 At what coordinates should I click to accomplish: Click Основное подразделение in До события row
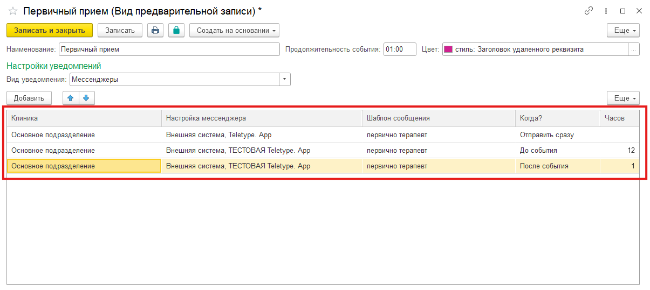click(x=84, y=151)
